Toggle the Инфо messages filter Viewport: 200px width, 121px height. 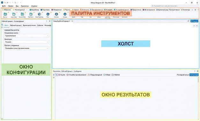tap(107, 75)
